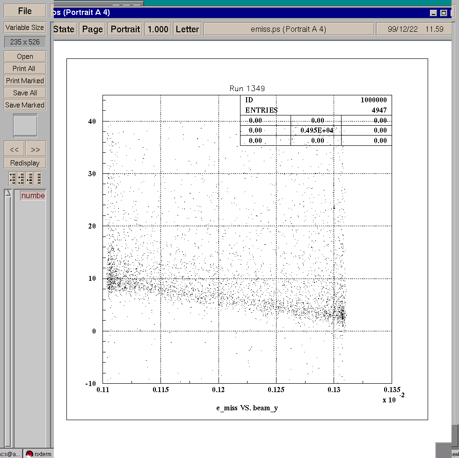The width and height of the screenshot is (459, 458).
Task: Click the Print Marked button
Action: coord(25,81)
